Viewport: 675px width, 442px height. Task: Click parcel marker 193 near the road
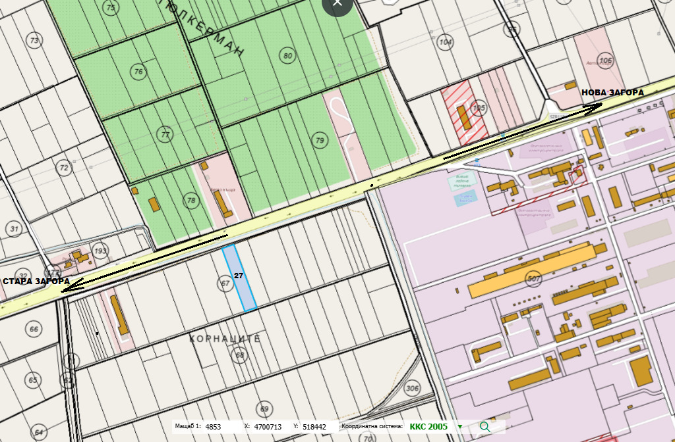[100, 251]
